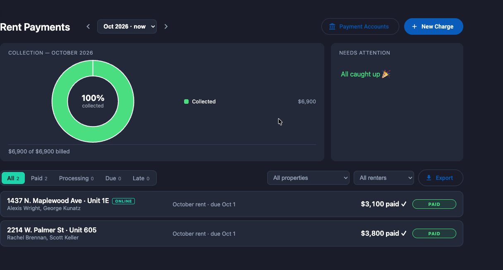Export the payments list
The height and width of the screenshot is (270, 503).
441,178
